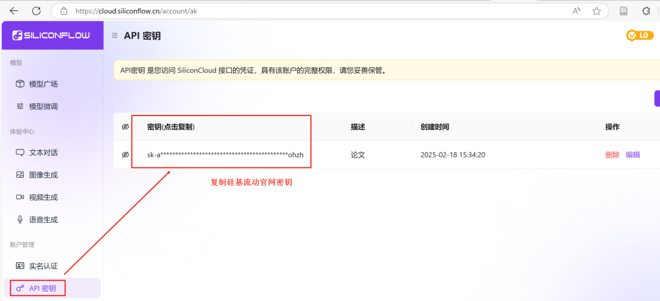Go back with the browser back arrow
Image resolution: width=660 pixels, height=301 pixels.
[x=13, y=11]
